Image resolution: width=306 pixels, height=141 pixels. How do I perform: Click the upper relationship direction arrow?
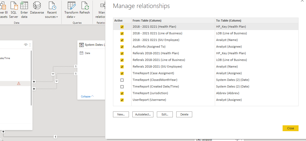tap(53, 74)
